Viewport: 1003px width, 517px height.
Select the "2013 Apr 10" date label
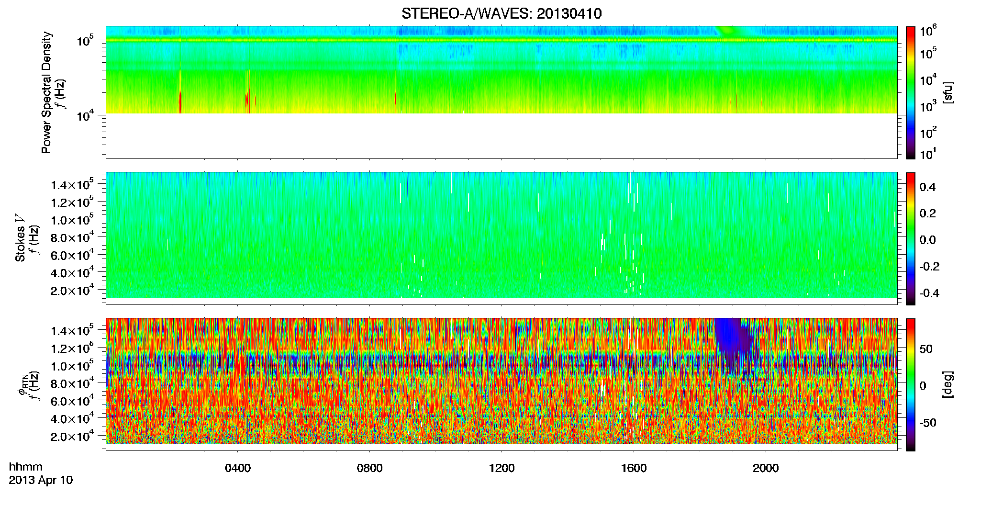tap(41, 480)
